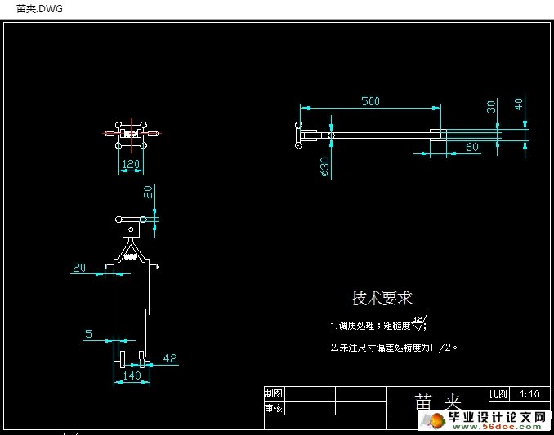Select the 制图 cell in the title block
Image resolution: width=554 pixels, height=435 pixels.
tap(273, 393)
